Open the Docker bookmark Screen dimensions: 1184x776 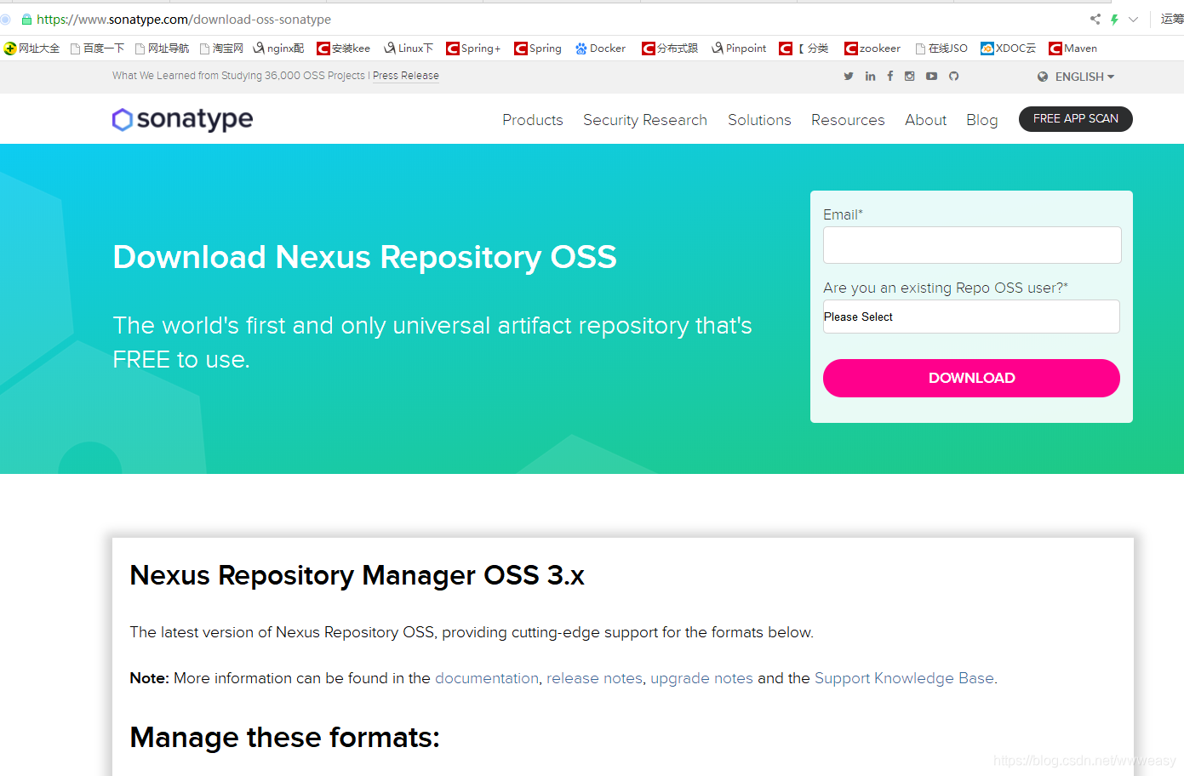click(601, 48)
